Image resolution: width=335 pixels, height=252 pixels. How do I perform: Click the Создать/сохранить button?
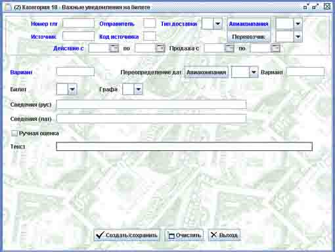tap(127, 235)
